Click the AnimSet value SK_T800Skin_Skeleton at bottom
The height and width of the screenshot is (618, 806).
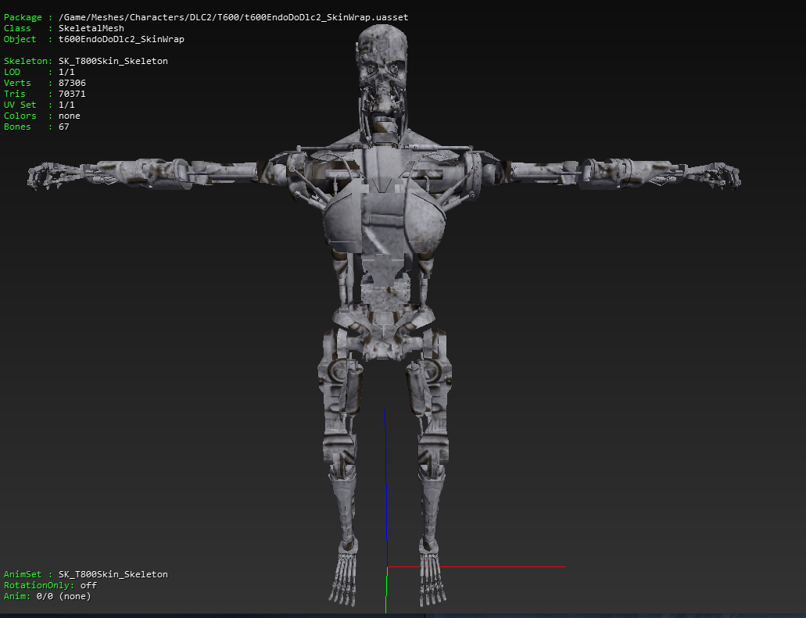pos(113,574)
